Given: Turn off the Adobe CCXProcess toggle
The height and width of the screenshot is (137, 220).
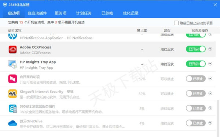Looking at the screenshot, I should 196,49.
